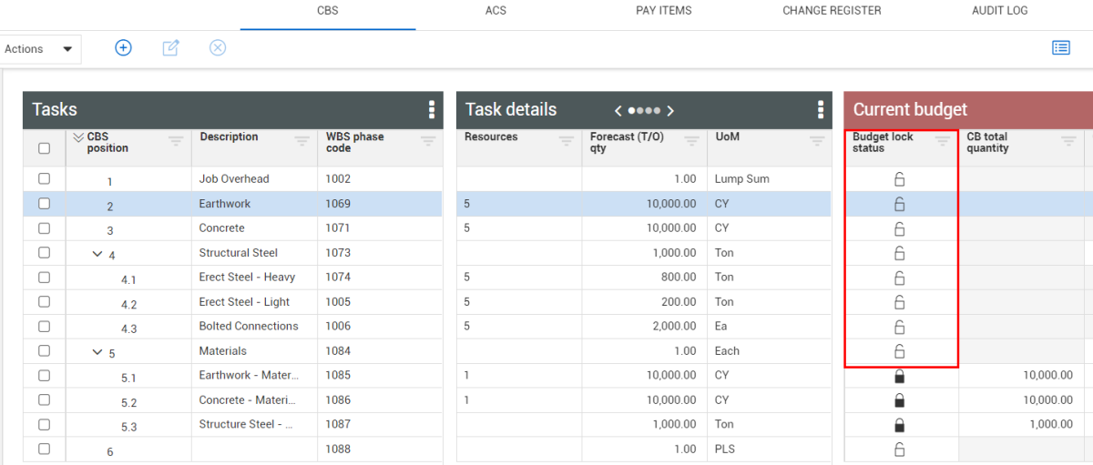Open the list view icon at top right
The image size is (1093, 465).
click(x=1060, y=48)
